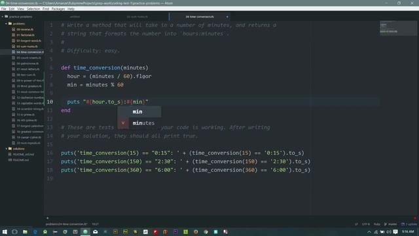Open Mail app from taskbar
Screen dimensions: 419x236
pyautogui.click(x=95, y=231)
